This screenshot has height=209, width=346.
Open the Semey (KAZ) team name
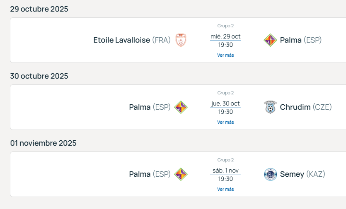[x=302, y=174]
